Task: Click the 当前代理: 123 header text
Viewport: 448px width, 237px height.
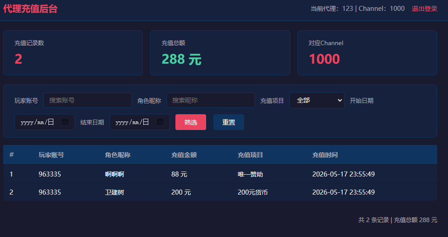Action: click(x=332, y=9)
